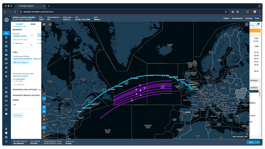Expand the Aircraft G550SP dropdown

click(32, 35)
